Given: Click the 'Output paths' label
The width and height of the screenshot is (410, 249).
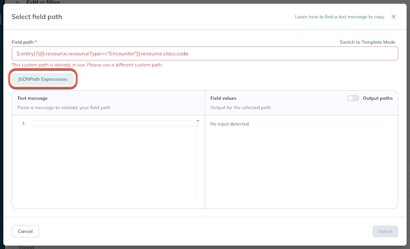Looking at the screenshot, I should click(378, 98).
